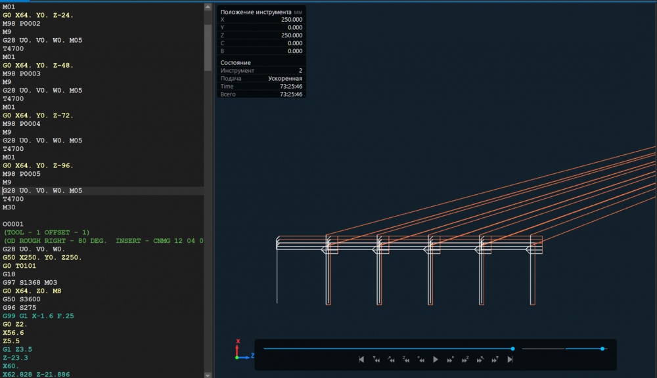657x378 pixels.
Task: Select line G96 S275
Action: (x=20, y=308)
